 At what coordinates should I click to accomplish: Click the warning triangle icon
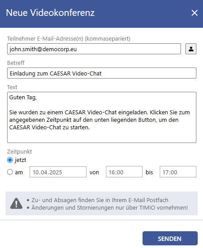pyautogui.click(x=16, y=203)
